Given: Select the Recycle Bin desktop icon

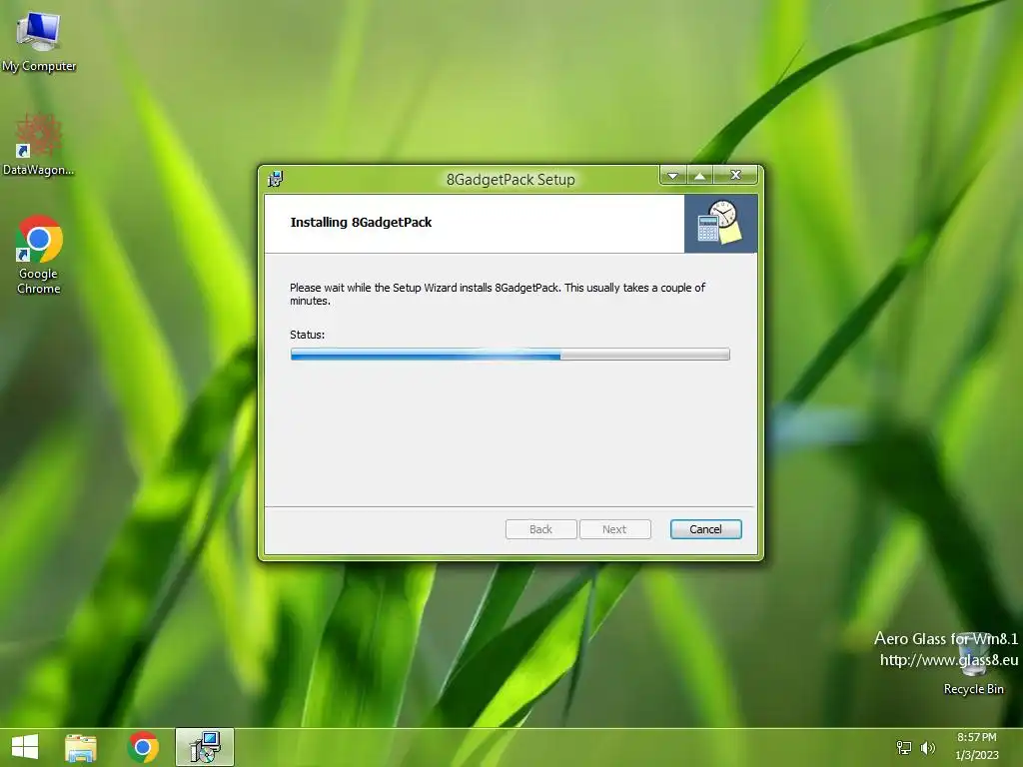Looking at the screenshot, I should (x=973, y=664).
